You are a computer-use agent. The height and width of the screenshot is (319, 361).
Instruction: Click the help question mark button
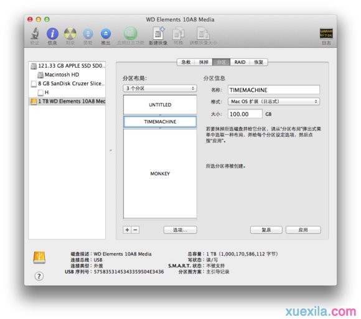39,276
